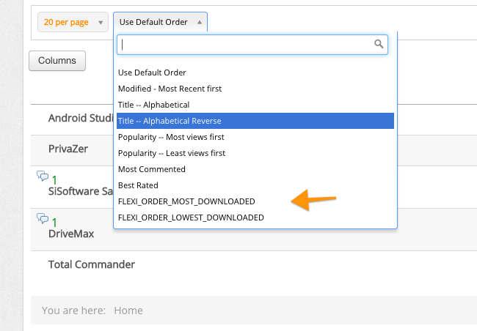
Task: Select FLEXI_ORDER_LOWEST_DOWNLOADED option
Action: click(255, 217)
